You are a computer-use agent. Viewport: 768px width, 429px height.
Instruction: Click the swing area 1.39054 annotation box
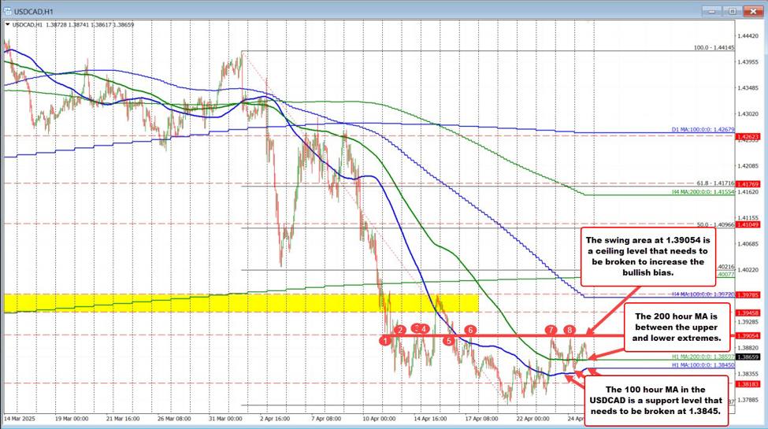[x=649, y=256]
